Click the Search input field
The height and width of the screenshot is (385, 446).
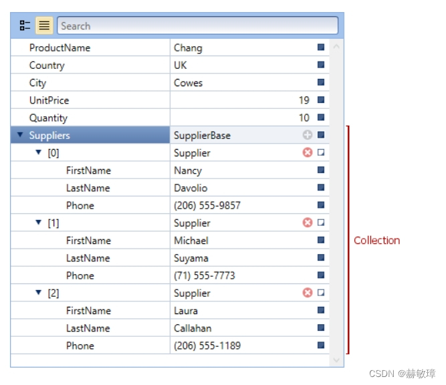[198, 25]
